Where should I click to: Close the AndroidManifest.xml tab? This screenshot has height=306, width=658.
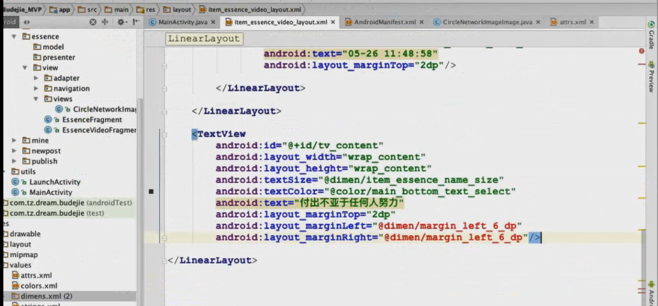coord(422,22)
